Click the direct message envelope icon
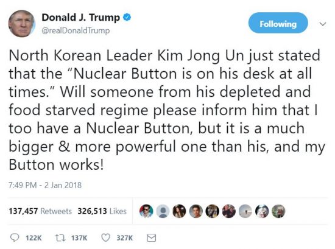 [x=152, y=237]
